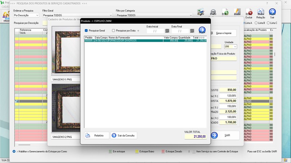Open the calendar next to Data Inicial

point(167,31)
